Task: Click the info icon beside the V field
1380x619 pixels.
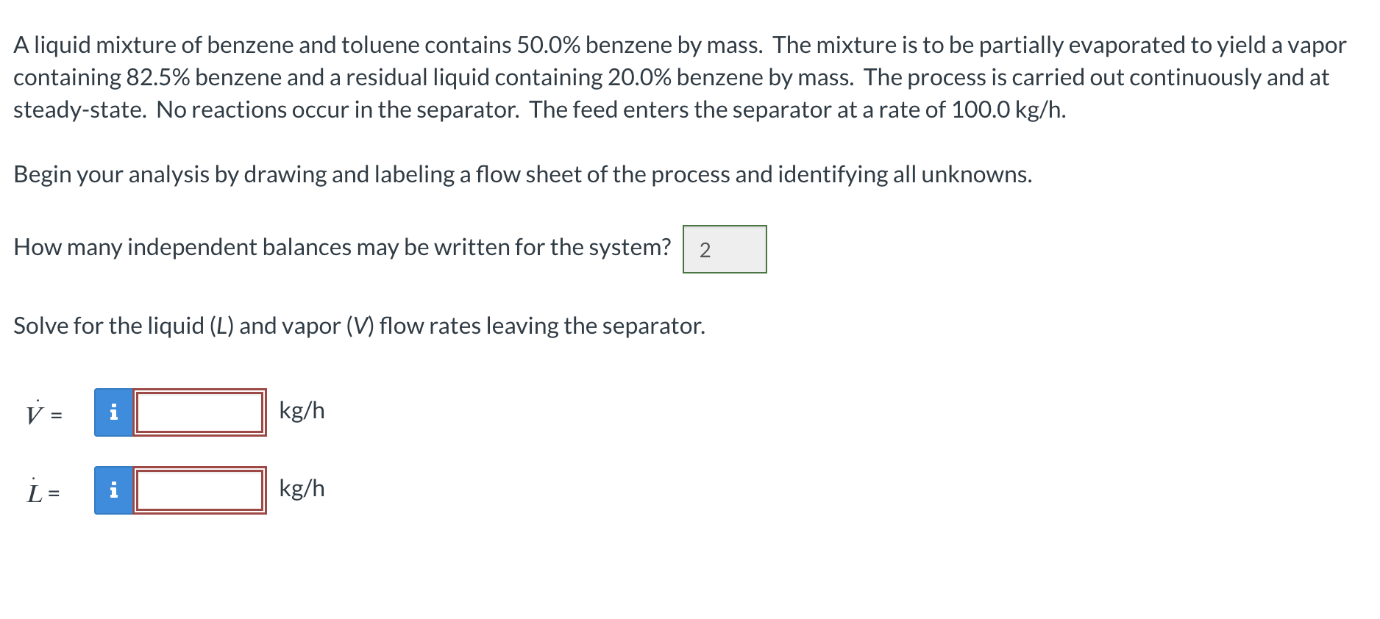Action: click(113, 412)
